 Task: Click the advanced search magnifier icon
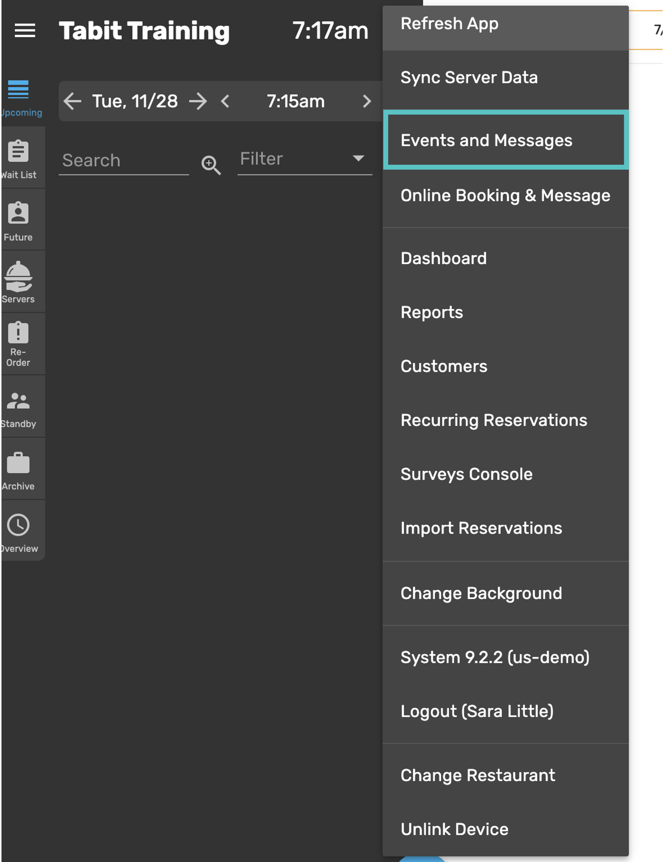coord(211,165)
